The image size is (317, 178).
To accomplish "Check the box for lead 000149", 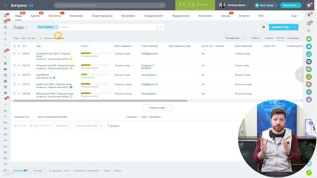I will 14,93.
